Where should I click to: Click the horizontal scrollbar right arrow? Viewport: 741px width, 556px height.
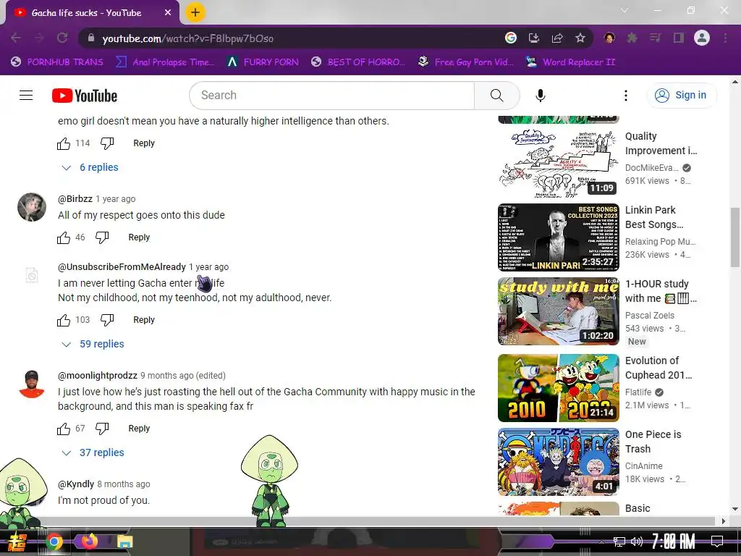pyautogui.click(x=724, y=521)
